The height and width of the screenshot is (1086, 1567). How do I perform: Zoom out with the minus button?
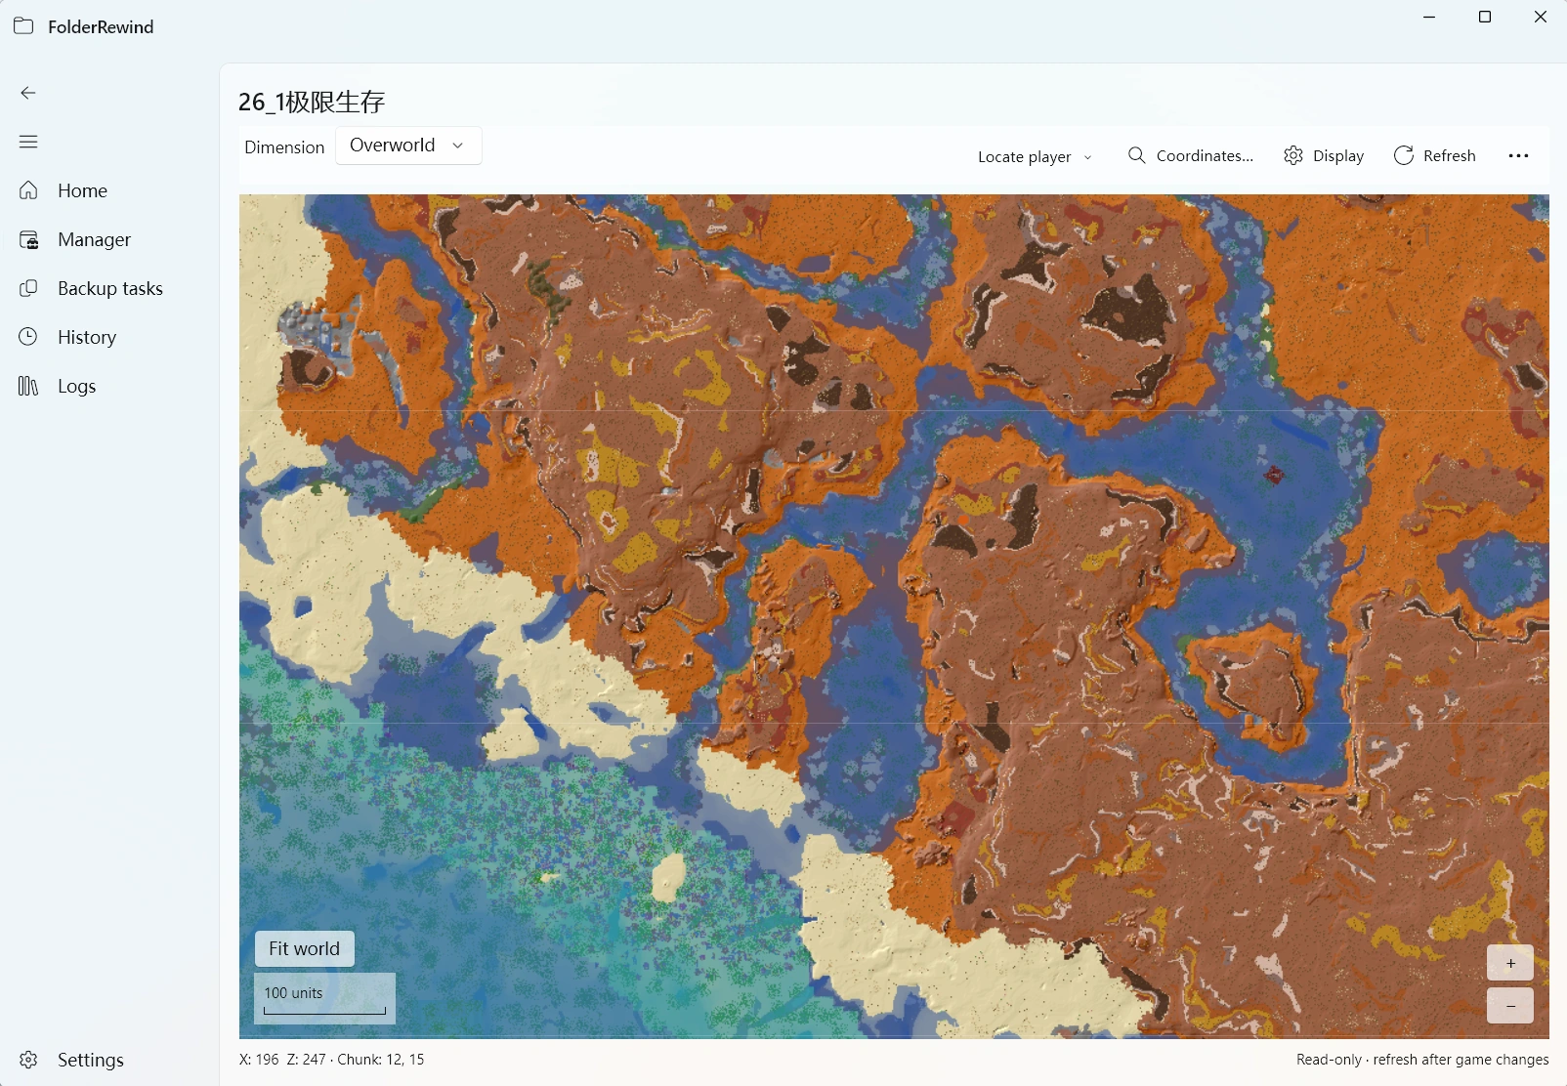pos(1510,1006)
